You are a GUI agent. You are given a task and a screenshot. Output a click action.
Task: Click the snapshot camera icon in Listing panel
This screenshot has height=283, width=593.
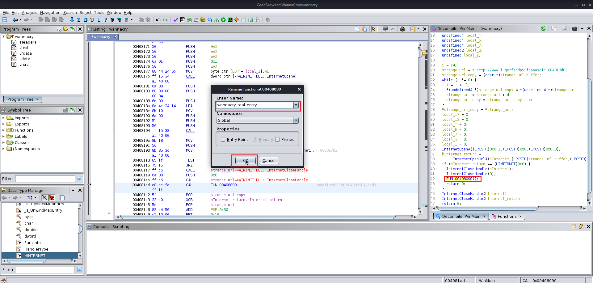(402, 29)
